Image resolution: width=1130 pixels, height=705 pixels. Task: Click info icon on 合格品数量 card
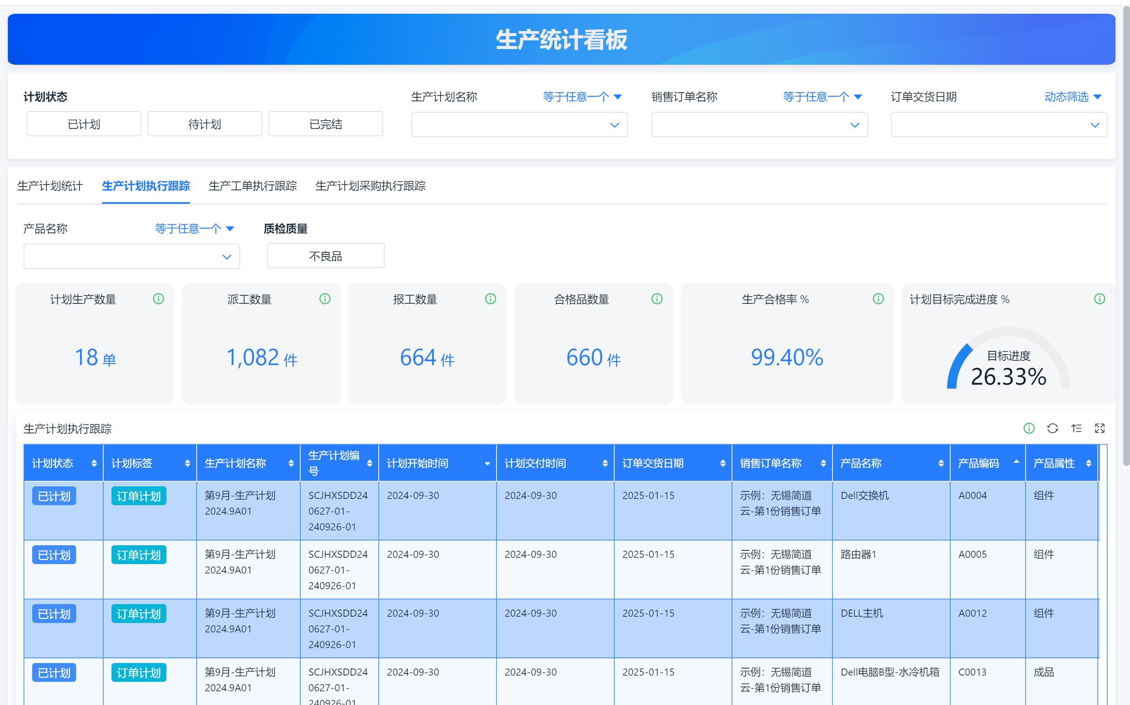click(x=656, y=299)
